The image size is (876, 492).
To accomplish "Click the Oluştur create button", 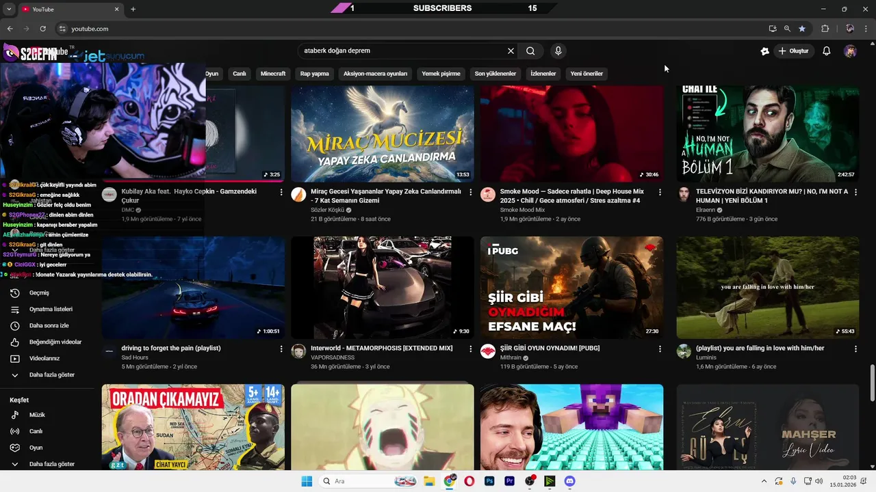I will pos(793,51).
